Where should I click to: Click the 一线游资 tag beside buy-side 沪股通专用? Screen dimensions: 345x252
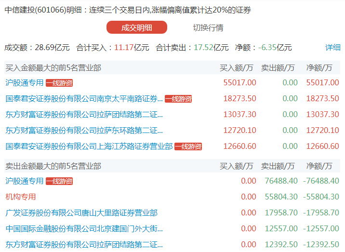coord(59,83)
